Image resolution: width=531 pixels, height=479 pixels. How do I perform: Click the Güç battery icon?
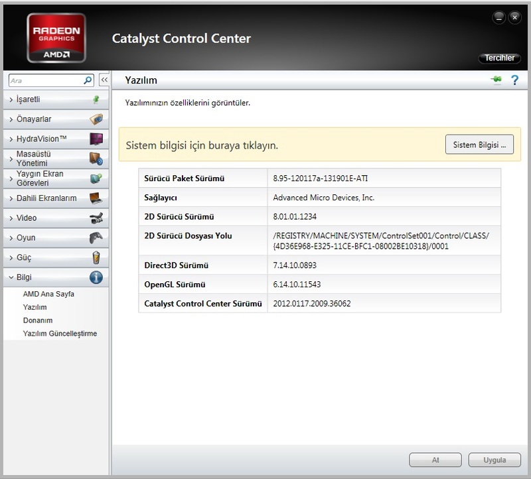pos(96,257)
